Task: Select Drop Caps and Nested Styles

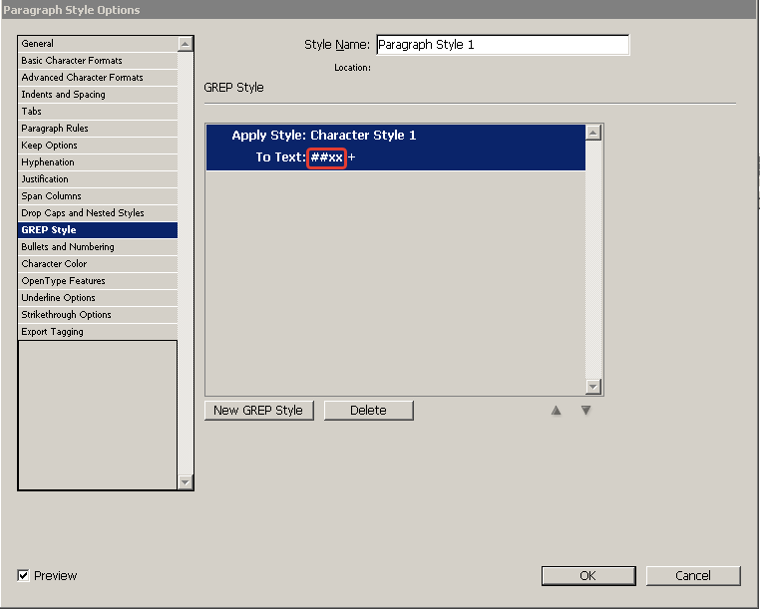Action: point(98,213)
